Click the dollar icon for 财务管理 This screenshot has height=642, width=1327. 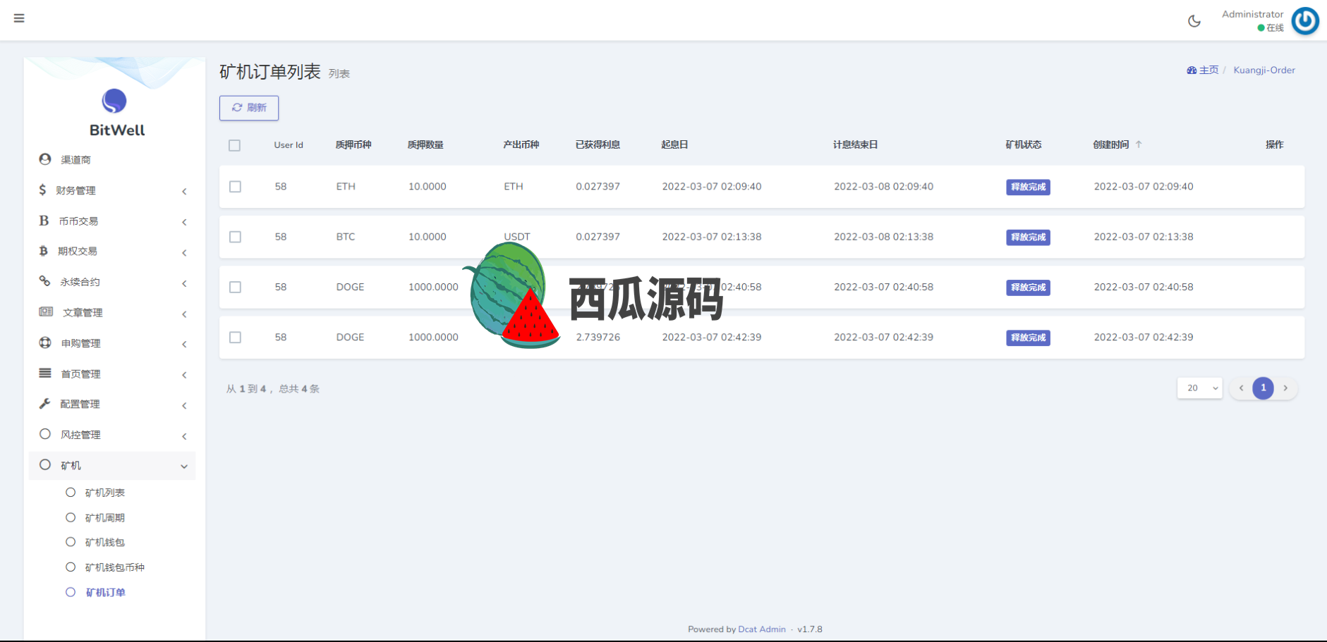pyautogui.click(x=42, y=190)
